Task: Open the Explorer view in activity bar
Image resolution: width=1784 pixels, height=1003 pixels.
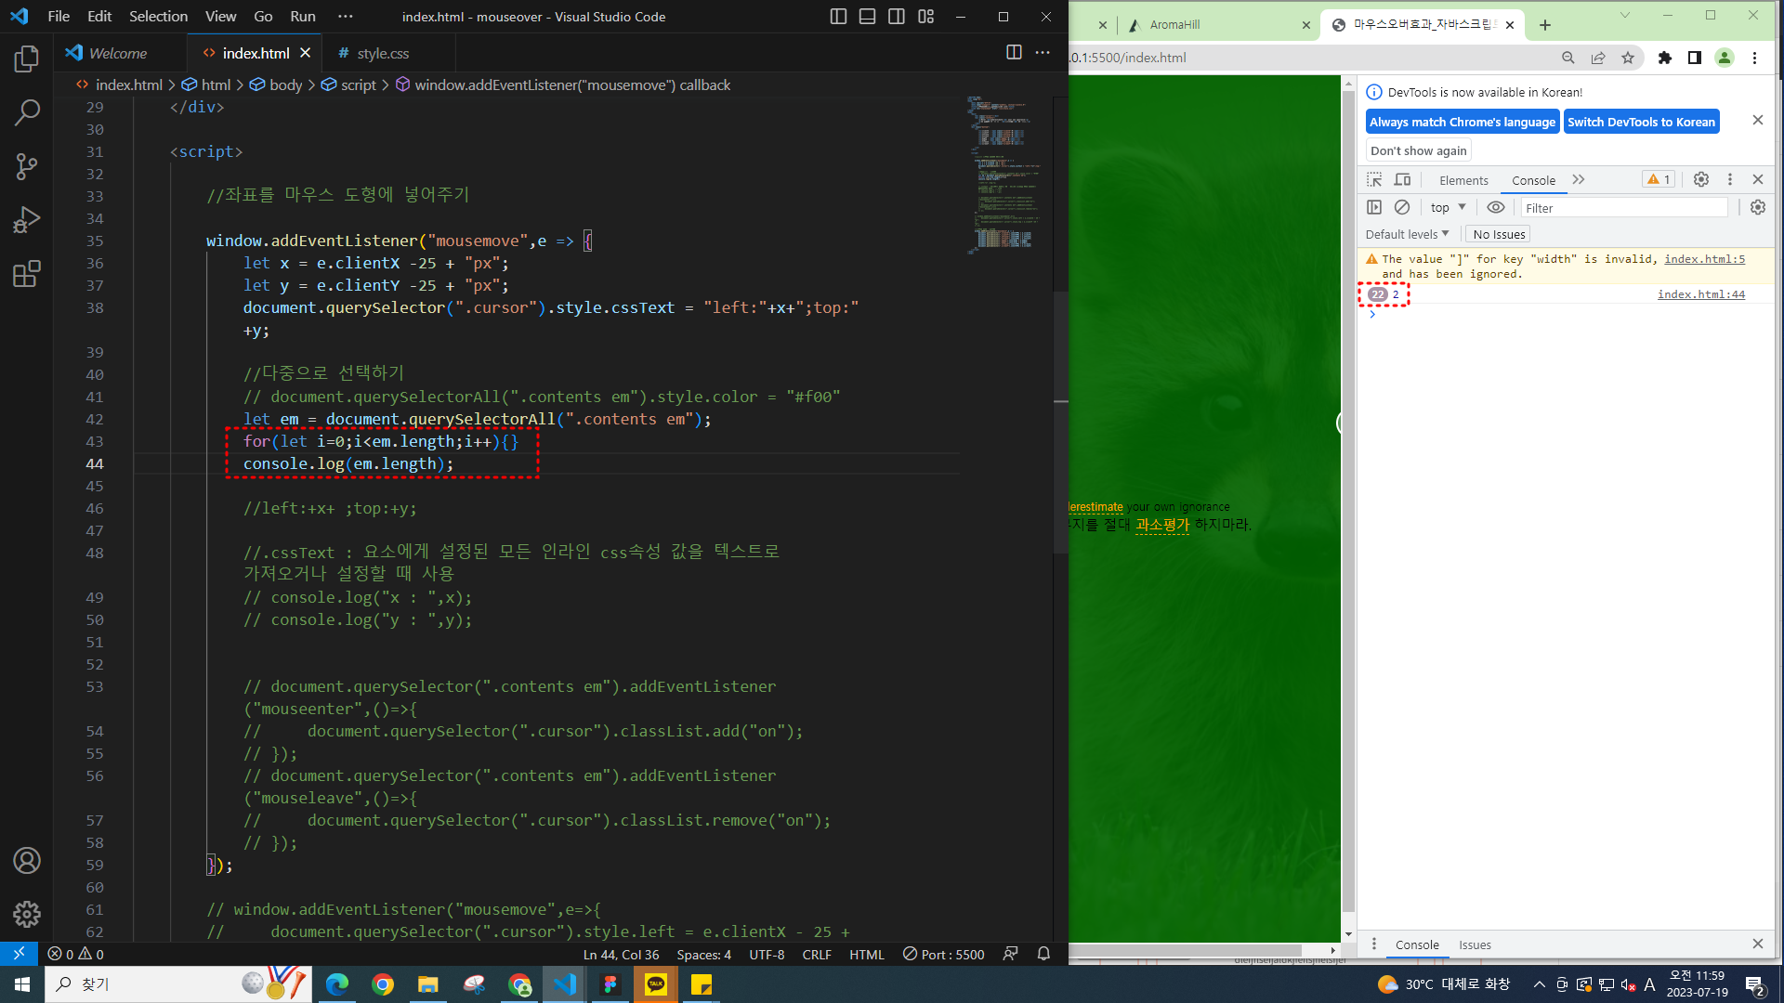Action: 26,59
